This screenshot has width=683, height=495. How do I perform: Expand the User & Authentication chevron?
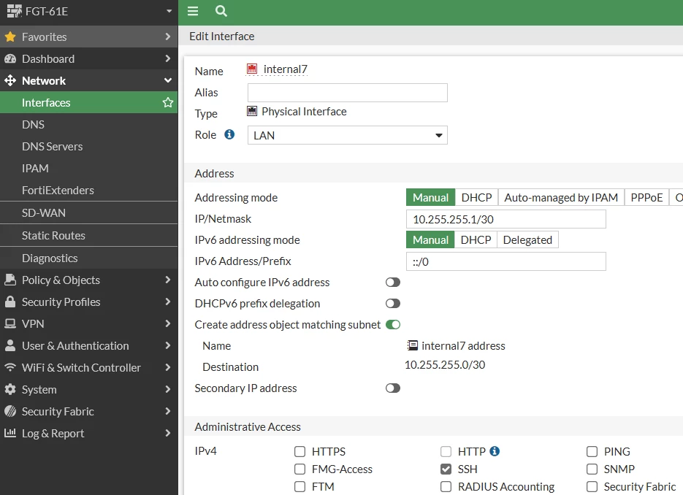point(168,345)
